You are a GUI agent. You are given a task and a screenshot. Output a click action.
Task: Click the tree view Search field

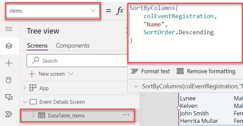[x=77, y=61]
